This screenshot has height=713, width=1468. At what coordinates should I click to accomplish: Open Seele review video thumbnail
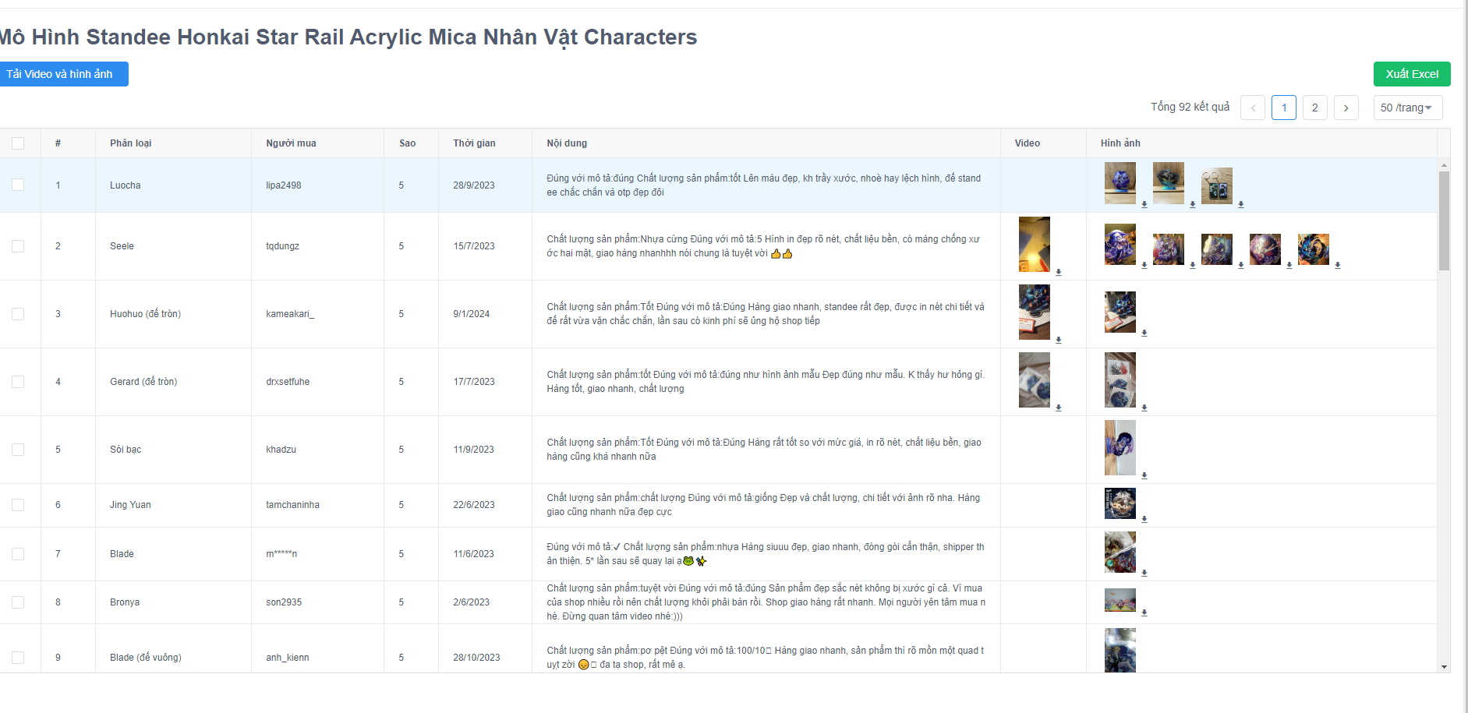[1035, 245]
